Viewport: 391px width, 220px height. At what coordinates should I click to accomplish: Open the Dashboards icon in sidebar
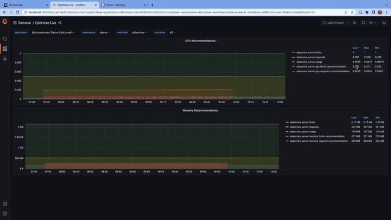click(5, 49)
